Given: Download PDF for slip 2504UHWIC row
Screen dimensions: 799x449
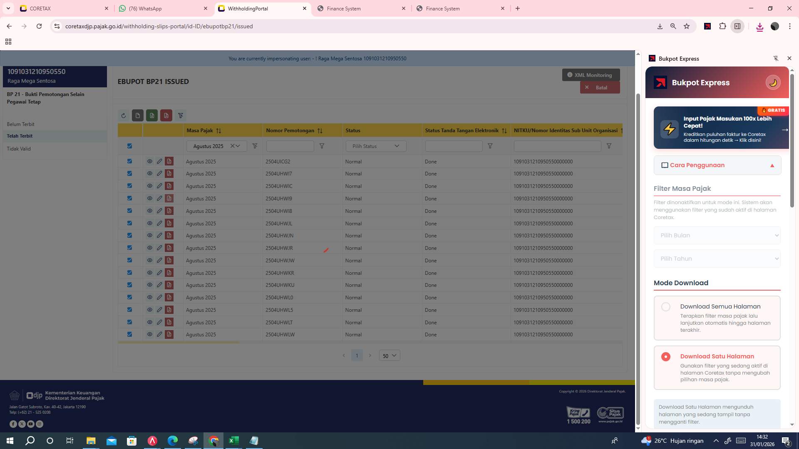Looking at the screenshot, I should click(x=169, y=186).
